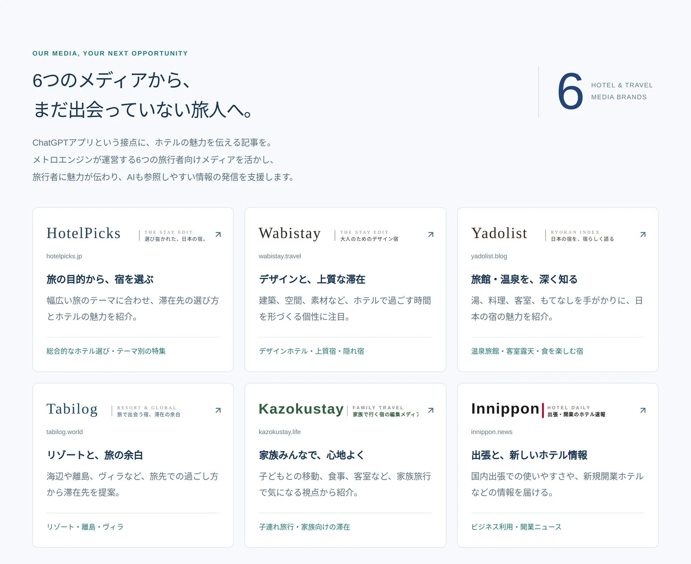
Task: Click the Wabistay description 建築、空間、素材など
Action: click(345, 309)
